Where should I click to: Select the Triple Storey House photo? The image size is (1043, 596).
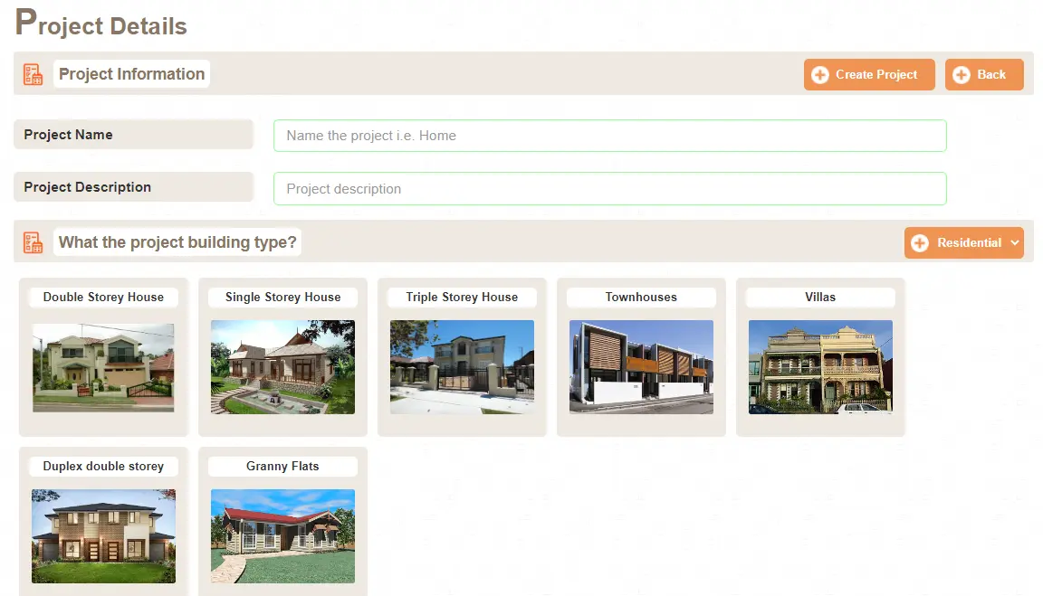pyautogui.click(x=462, y=367)
